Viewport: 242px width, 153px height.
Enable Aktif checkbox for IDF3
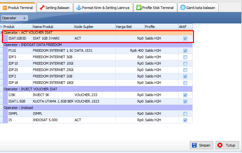click(185, 57)
